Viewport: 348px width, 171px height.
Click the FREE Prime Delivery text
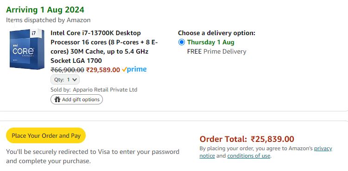point(216,52)
